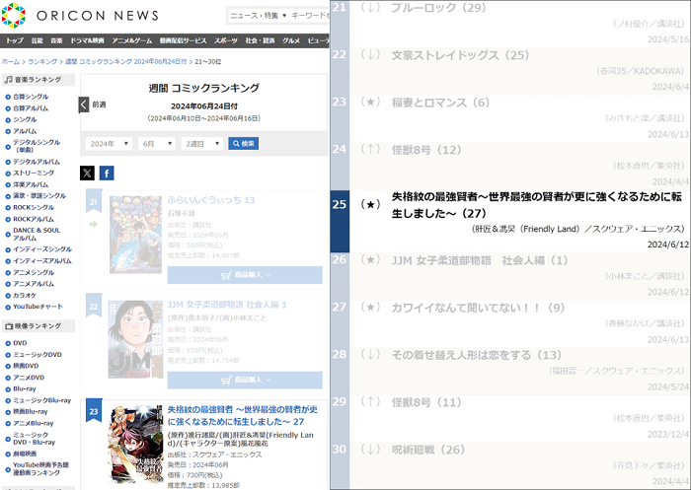691x490 pixels.
Task: Open 失格紋の最強賢者 27 title link at rank 23
Action: 243,415
